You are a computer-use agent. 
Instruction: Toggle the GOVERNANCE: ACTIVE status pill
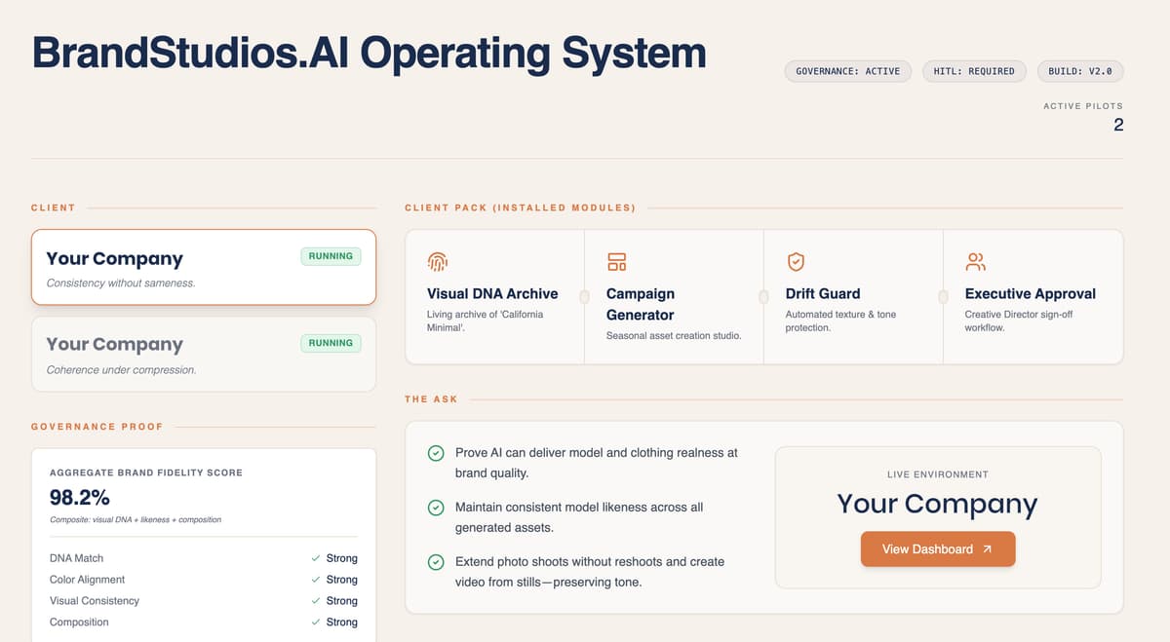point(847,71)
